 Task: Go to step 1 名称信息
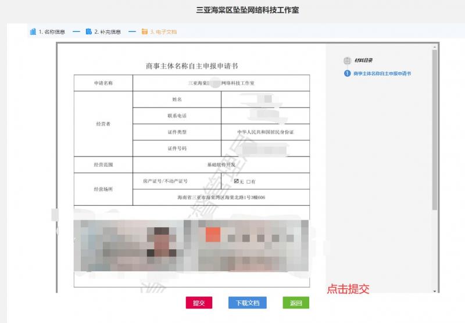tap(51, 31)
